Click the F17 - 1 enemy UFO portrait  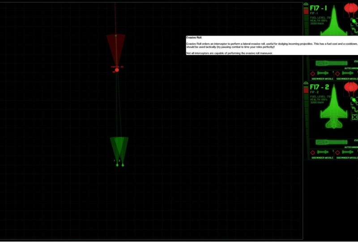(x=351, y=9)
